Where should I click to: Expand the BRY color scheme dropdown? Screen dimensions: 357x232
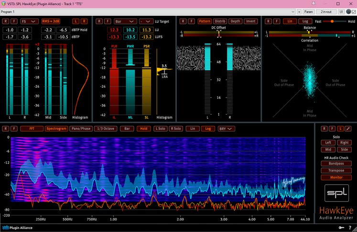click(227, 129)
